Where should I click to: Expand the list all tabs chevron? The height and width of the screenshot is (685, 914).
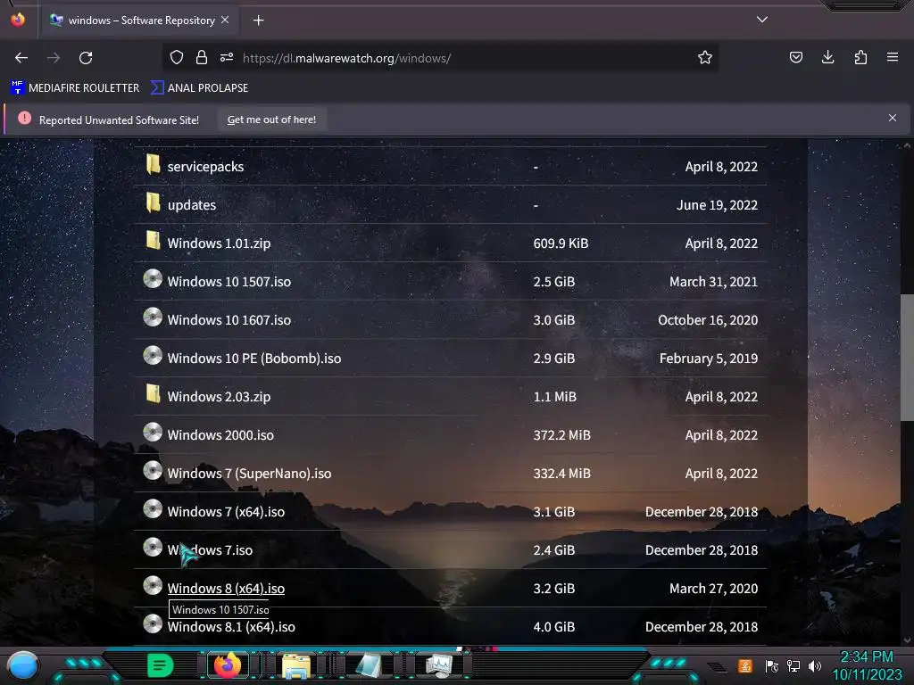(762, 20)
